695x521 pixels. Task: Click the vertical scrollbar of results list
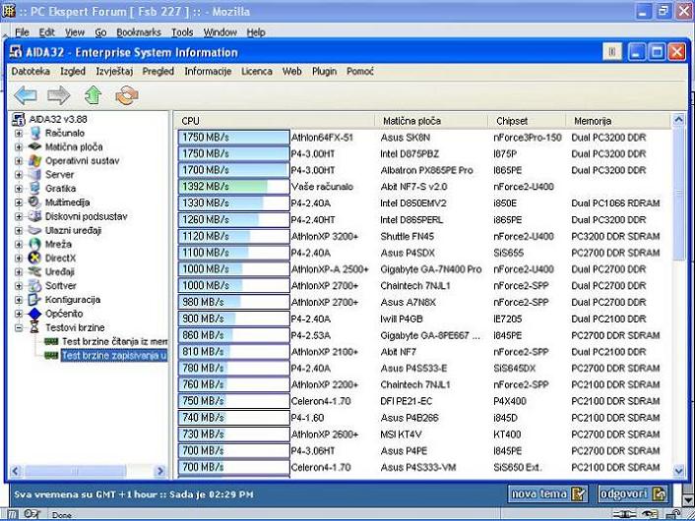coord(679,295)
